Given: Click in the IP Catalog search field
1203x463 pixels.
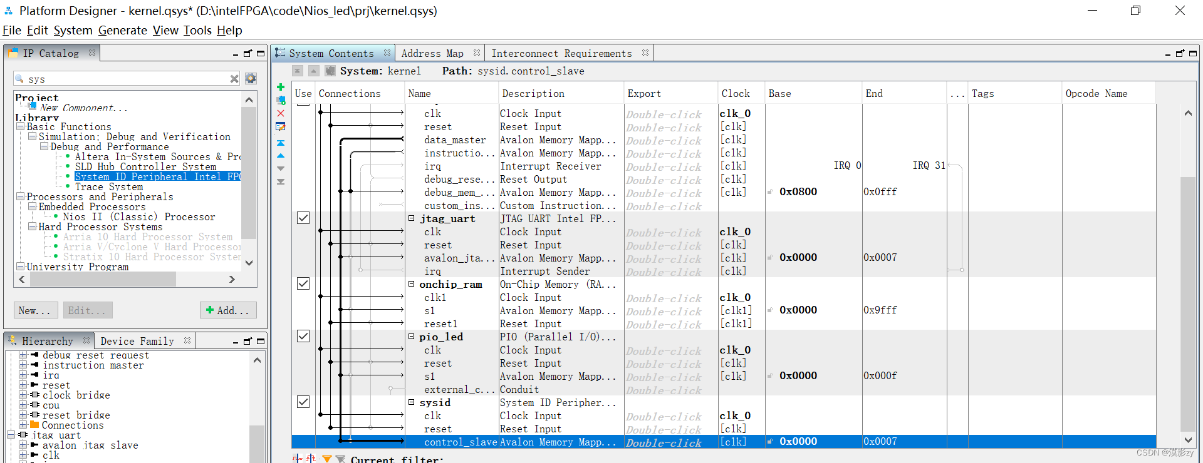Looking at the screenshot, I should point(125,79).
